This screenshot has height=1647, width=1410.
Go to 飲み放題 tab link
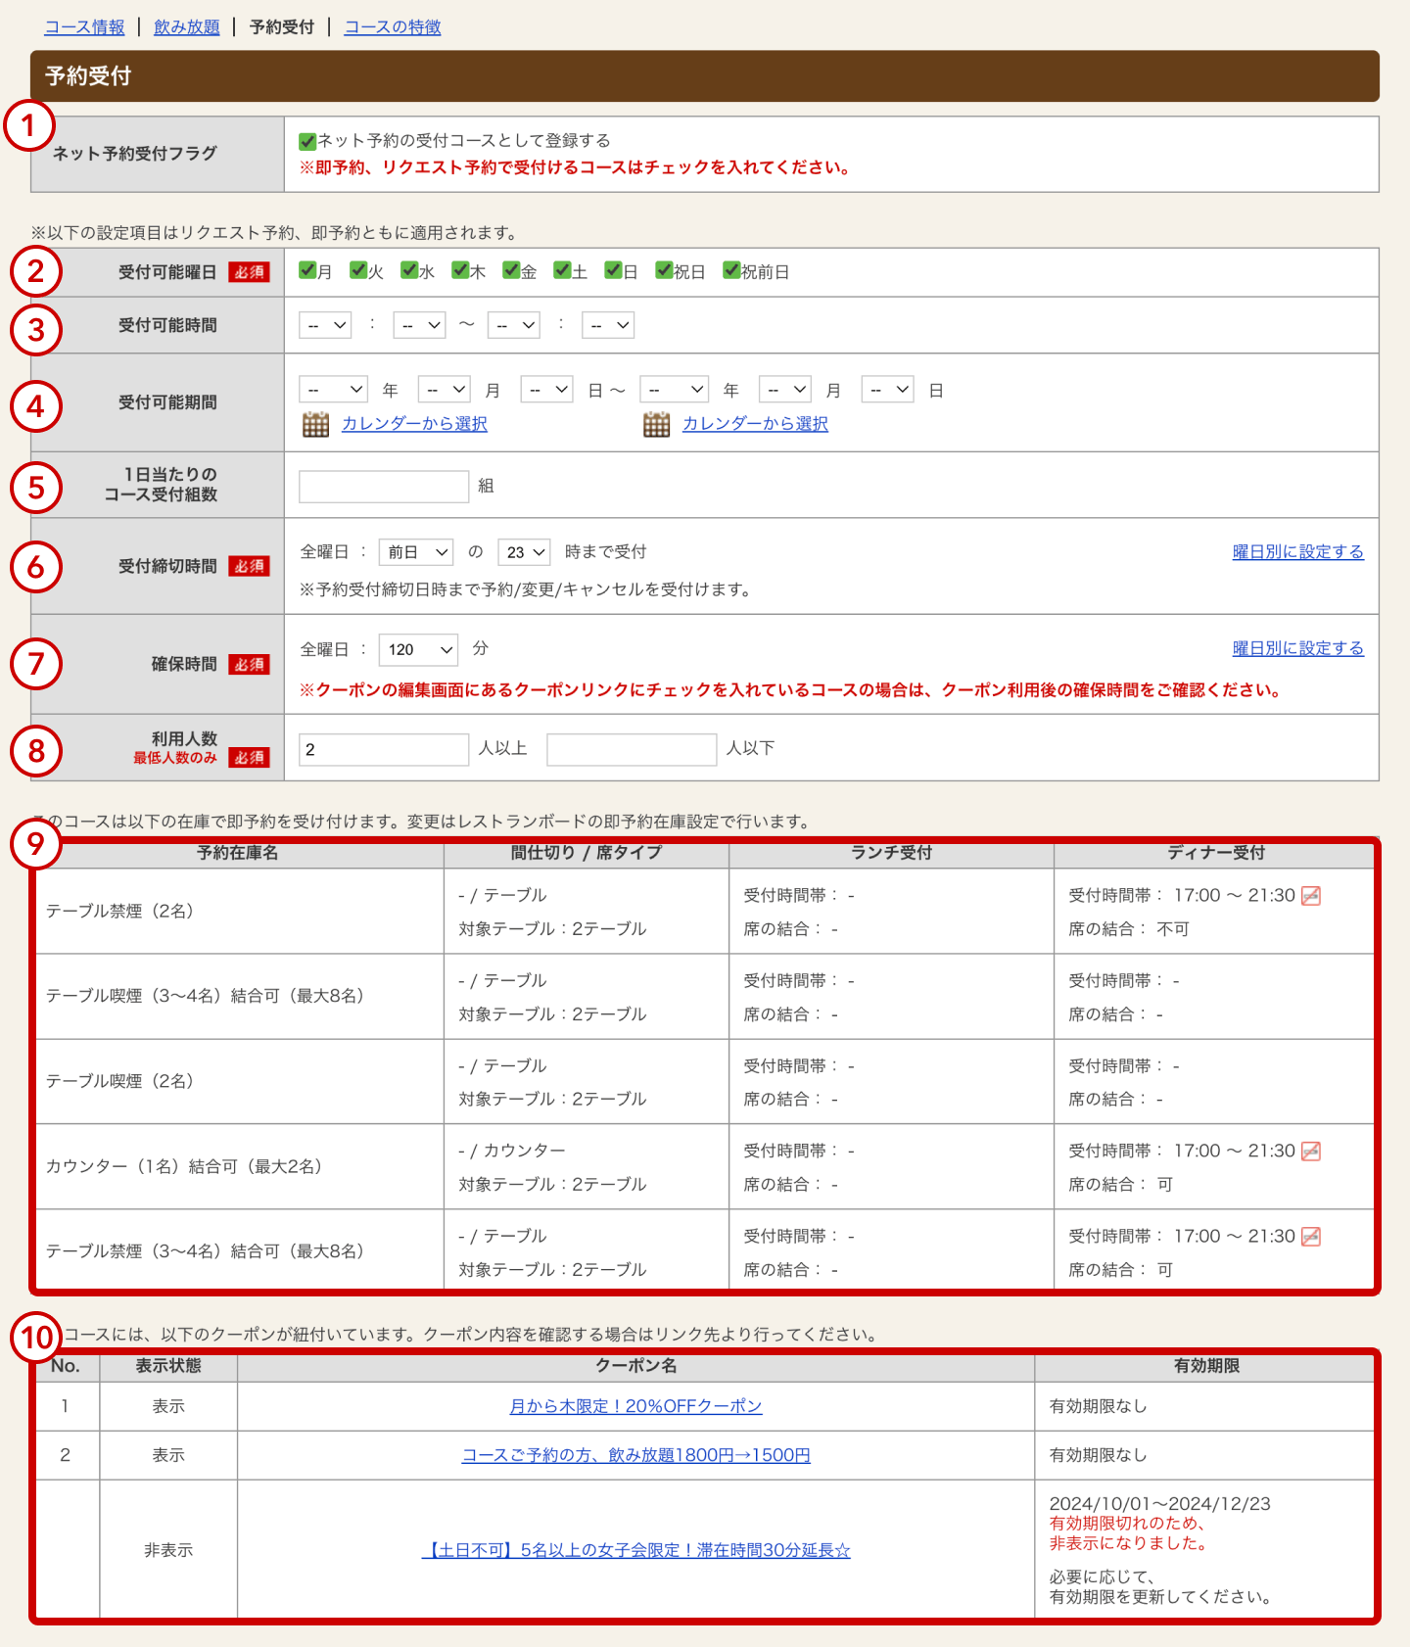coord(187,27)
